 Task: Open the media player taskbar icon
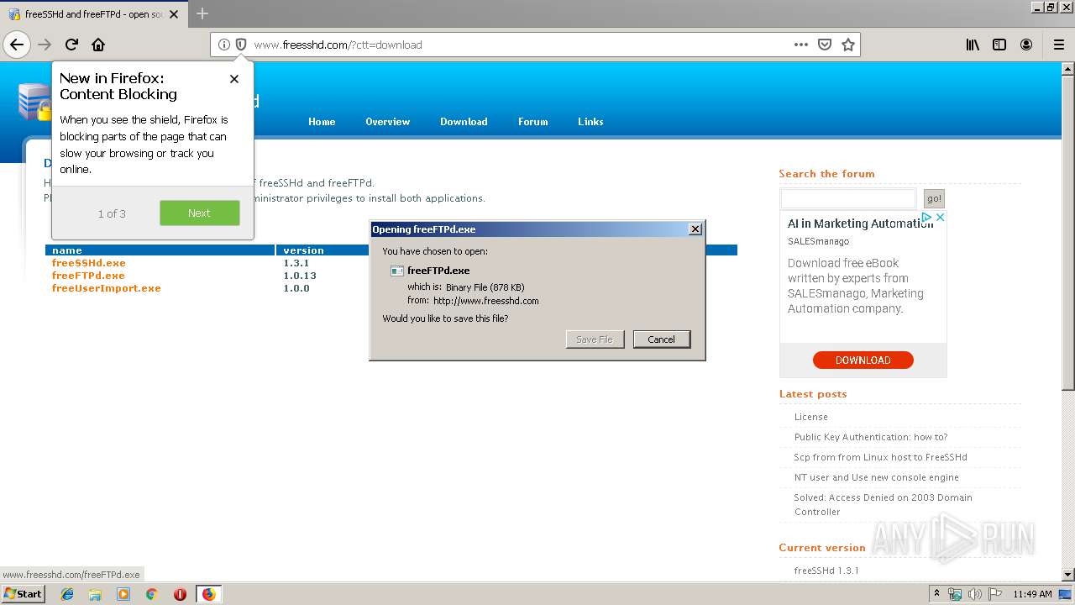[123, 594]
